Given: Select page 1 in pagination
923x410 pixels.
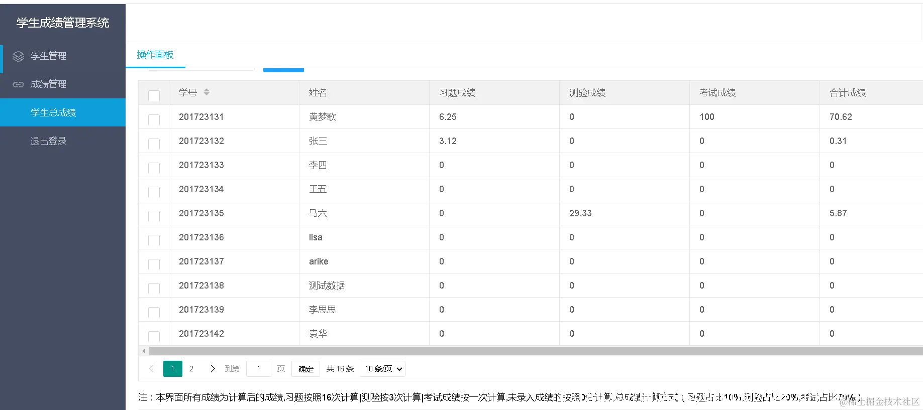Looking at the screenshot, I should (173, 369).
